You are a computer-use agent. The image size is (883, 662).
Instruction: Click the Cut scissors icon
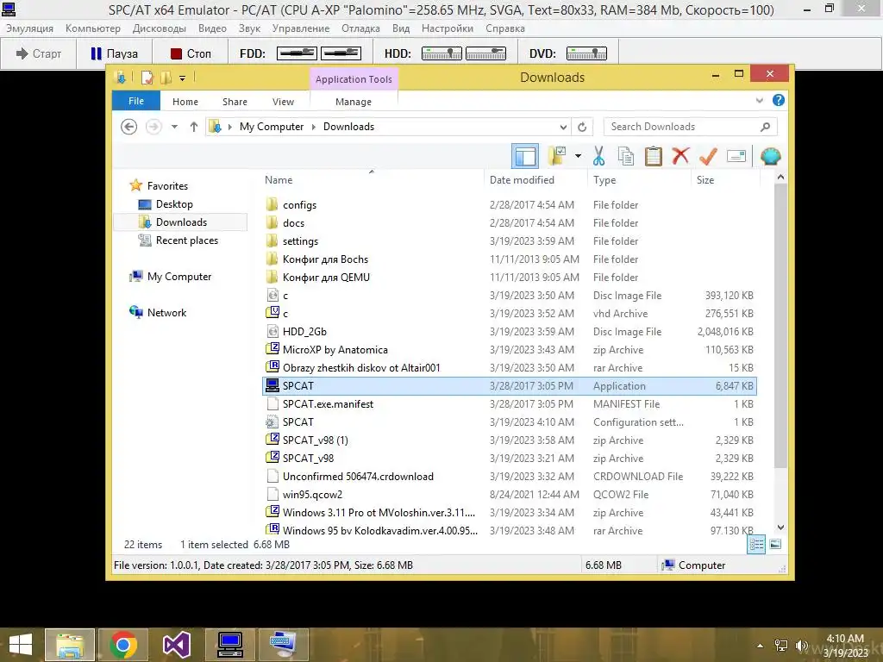(598, 156)
